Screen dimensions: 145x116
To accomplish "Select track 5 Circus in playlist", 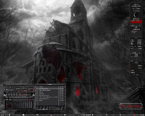I will (x=50, y=94).
